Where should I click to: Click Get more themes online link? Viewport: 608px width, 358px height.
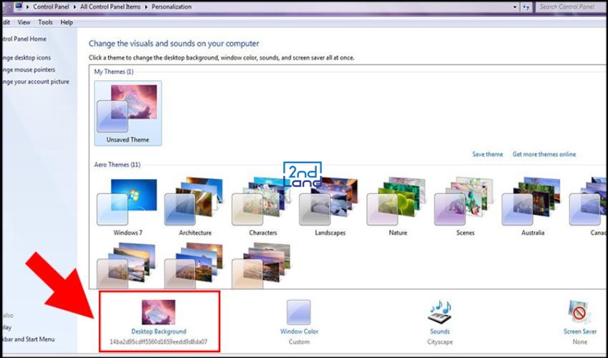pos(544,154)
